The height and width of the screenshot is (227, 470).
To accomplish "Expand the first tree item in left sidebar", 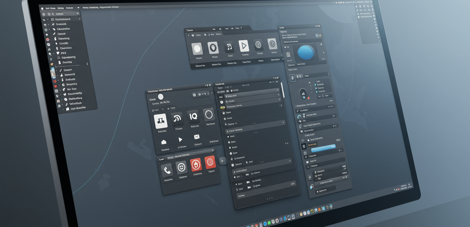I will (x=48, y=19).
